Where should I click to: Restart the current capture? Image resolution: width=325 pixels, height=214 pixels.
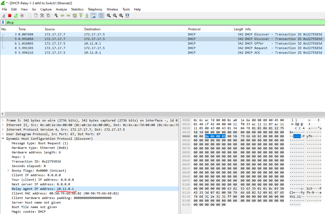pyautogui.click(x=16, y=16)
